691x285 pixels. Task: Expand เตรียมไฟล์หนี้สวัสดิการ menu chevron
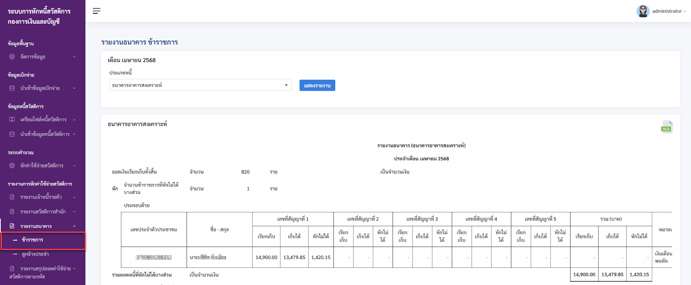pyautogui.click(x=74, y=120)
